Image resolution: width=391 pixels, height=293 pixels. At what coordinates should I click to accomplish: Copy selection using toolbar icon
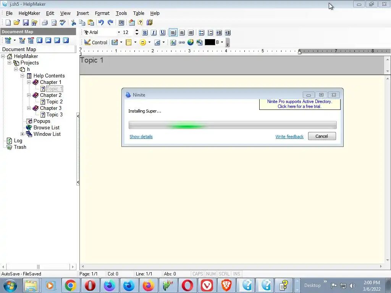pyautogui.click(x=82, y=23)
